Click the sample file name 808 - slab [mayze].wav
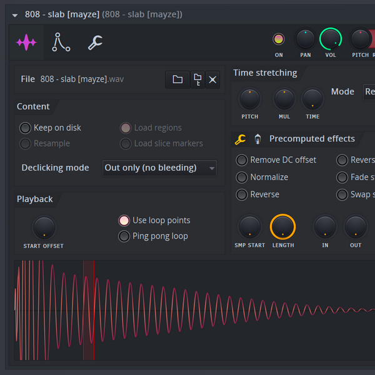Viewport: 375px width, 375px height. (x=82, y=79)
